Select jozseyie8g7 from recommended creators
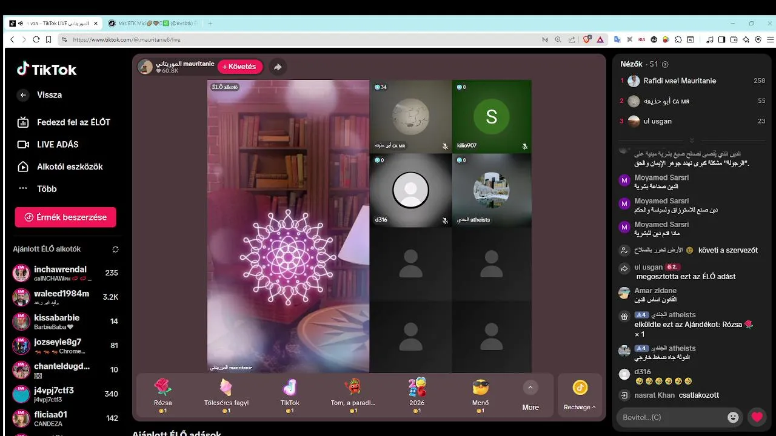Screen dimensions: 776x436 (x=65, y=346)
